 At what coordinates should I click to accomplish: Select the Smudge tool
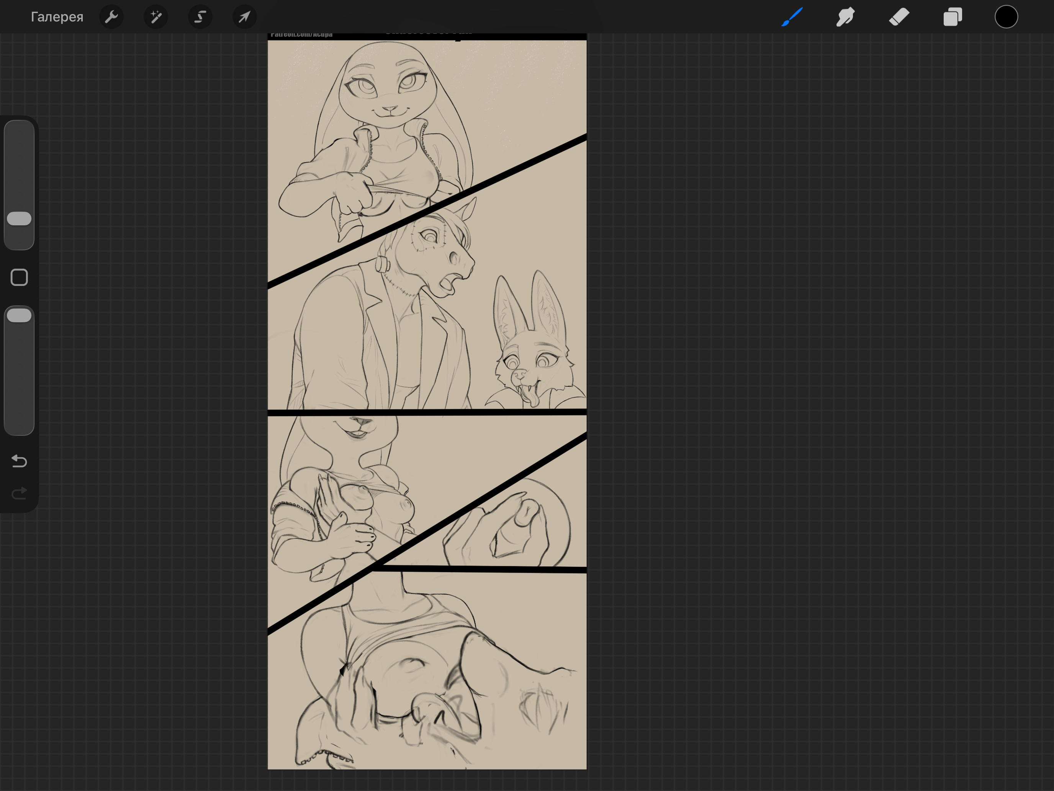pyautogui.click(x=845, y=17)
